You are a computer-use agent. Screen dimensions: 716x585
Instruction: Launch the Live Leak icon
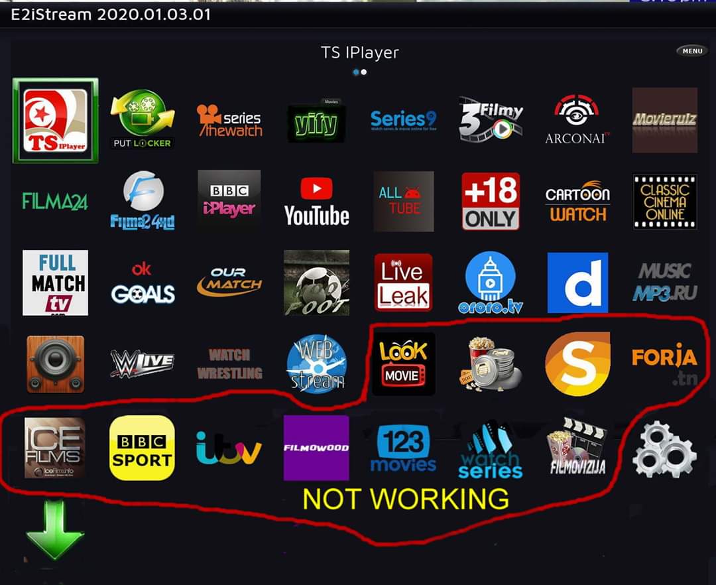coord(404,283)
